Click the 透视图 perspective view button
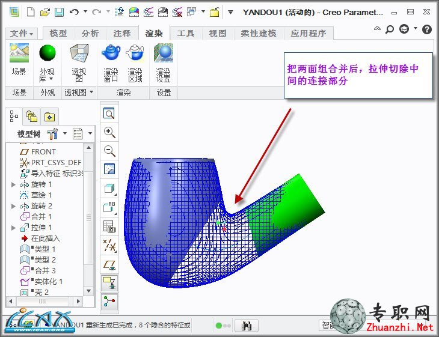Screen dimensions: 439x337 [x=79, y=62]
